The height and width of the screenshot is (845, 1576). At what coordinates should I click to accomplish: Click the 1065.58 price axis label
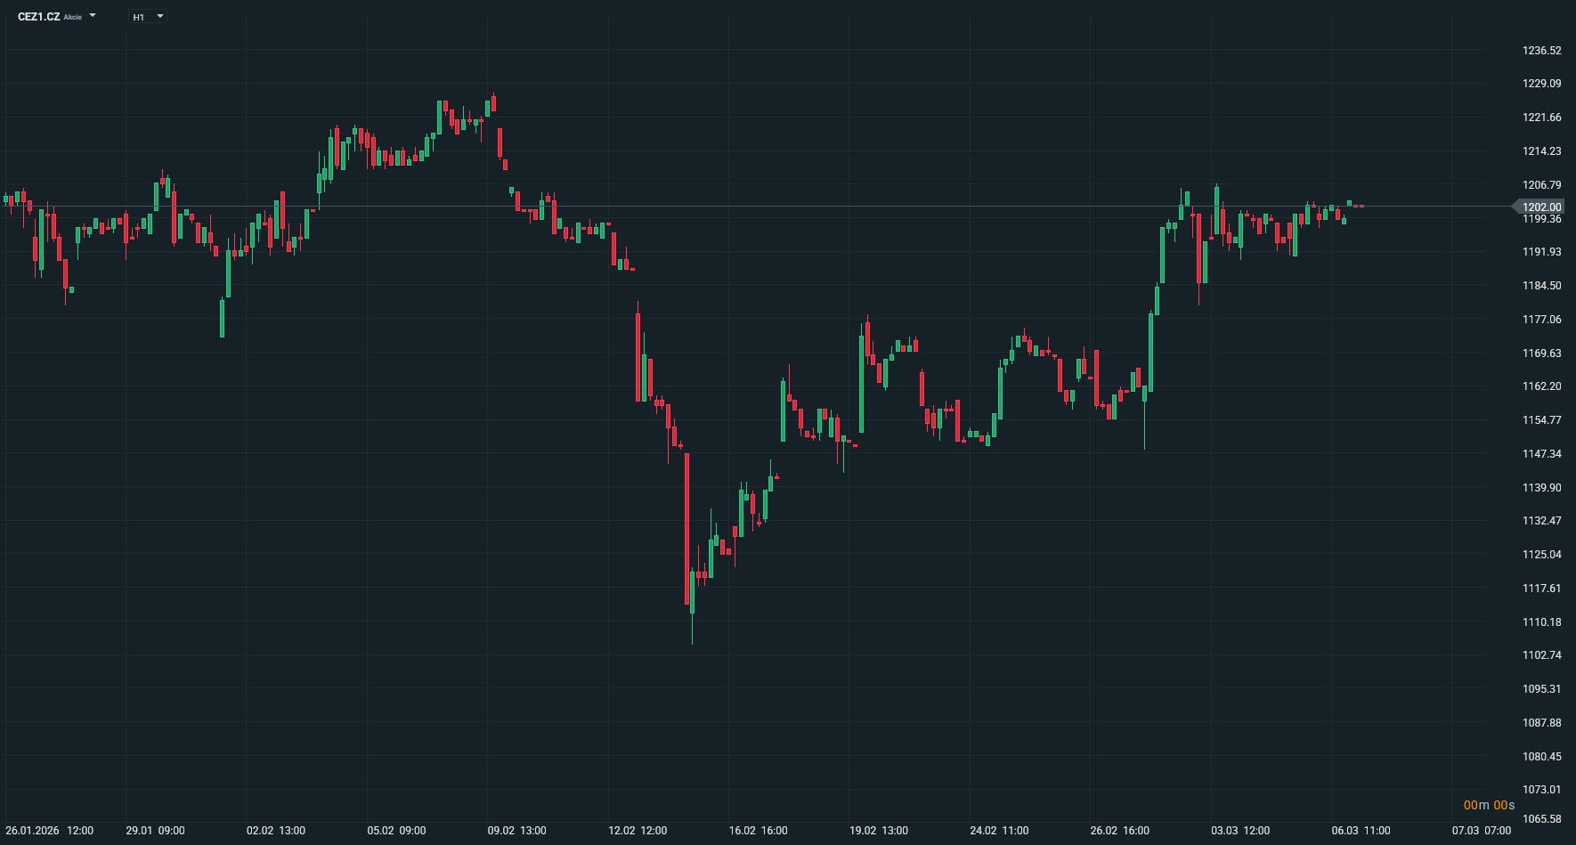1541,819
